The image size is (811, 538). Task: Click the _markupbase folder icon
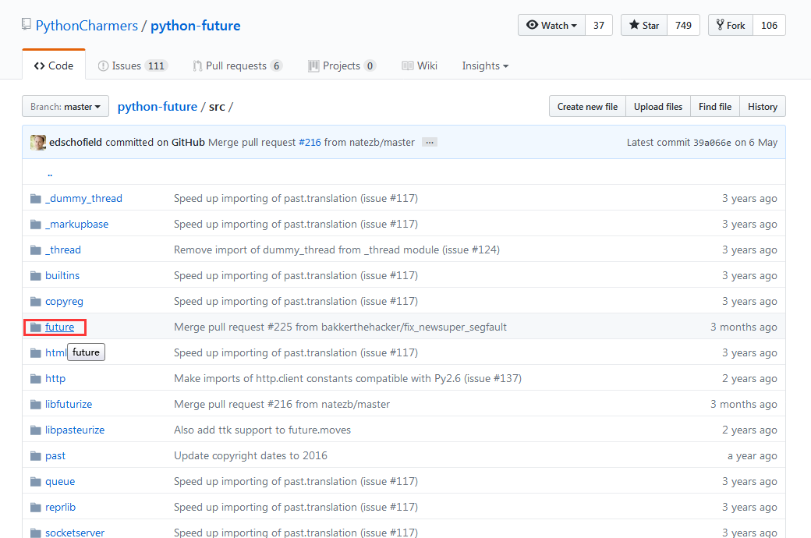[x=36, y=225]
